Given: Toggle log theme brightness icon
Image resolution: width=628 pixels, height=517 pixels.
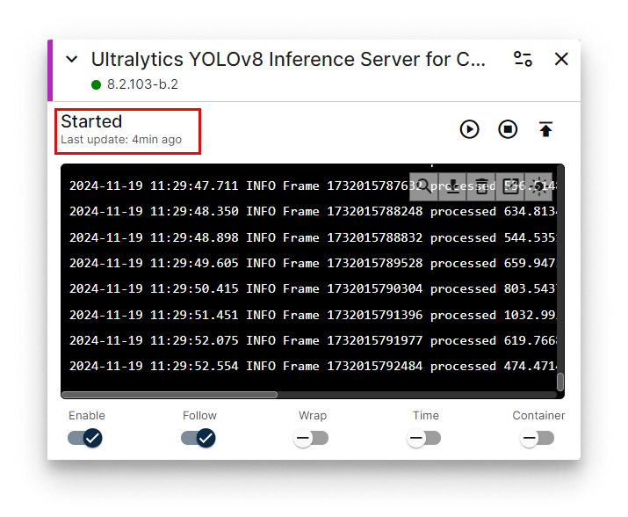Looking at the screenshot, I should pos(538,186).
